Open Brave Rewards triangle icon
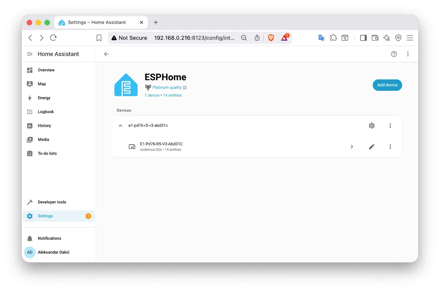The height and width of the screenshot is (291, 440). tap(285, 38)
